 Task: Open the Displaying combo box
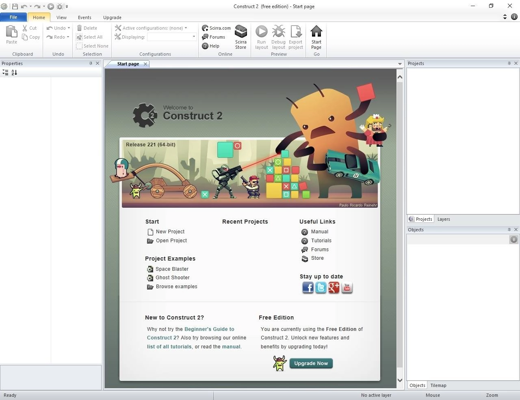[x=172, y=37]
